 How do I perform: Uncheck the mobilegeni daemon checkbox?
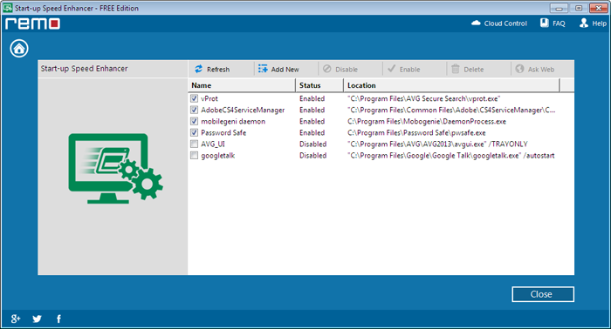click(x=194, y=121)
